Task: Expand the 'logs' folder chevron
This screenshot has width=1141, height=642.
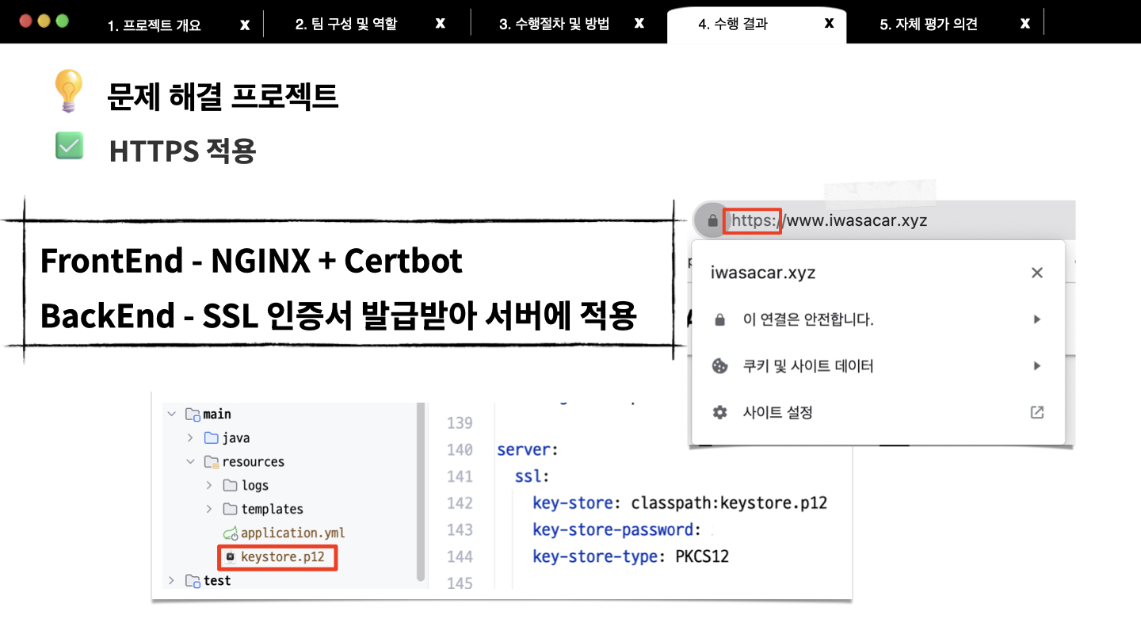Action: [x=209, y=485]
